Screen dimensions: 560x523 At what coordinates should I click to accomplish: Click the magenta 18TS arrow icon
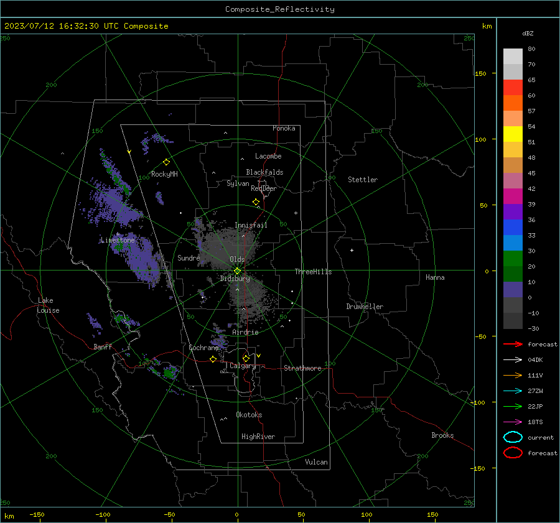513,422
